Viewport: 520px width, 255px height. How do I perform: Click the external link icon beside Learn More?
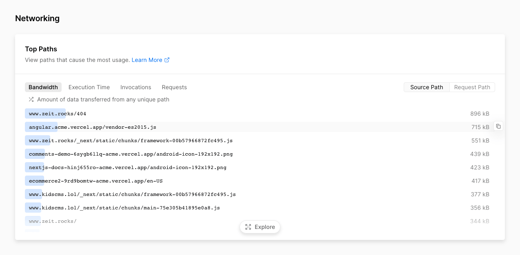tap(167, 60)
